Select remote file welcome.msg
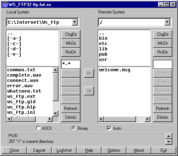The height and width of the screenshot is (156, 178). tap(115, 70)
